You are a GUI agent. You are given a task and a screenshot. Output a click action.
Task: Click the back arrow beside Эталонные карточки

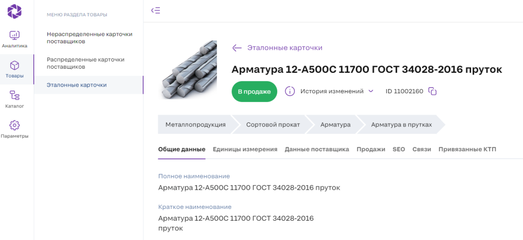coord(237,48)
